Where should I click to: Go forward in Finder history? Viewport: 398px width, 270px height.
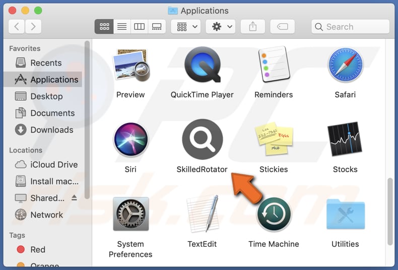(x=33, y=26)
